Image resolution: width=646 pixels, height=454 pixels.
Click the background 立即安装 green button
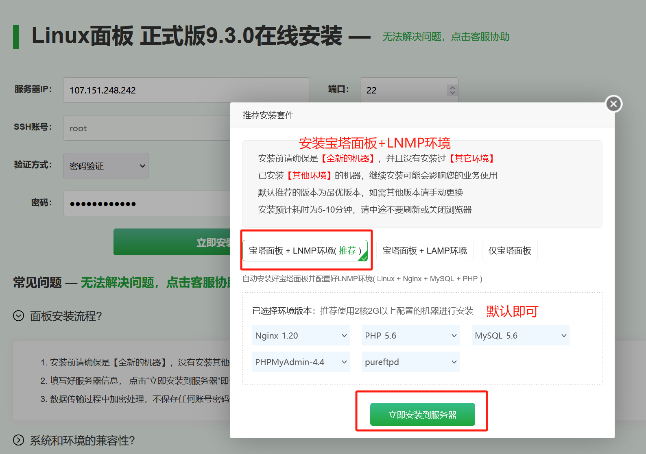172,242
